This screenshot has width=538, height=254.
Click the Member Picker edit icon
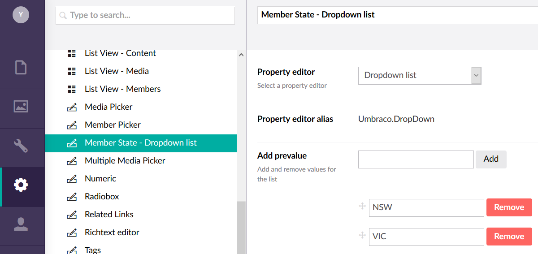[72, 125]
